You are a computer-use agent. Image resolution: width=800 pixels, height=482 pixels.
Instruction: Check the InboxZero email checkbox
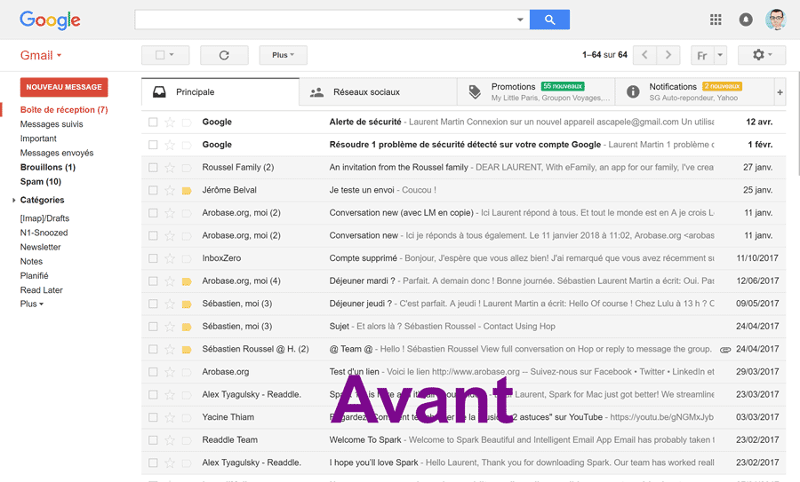click(x=153, y=258)
